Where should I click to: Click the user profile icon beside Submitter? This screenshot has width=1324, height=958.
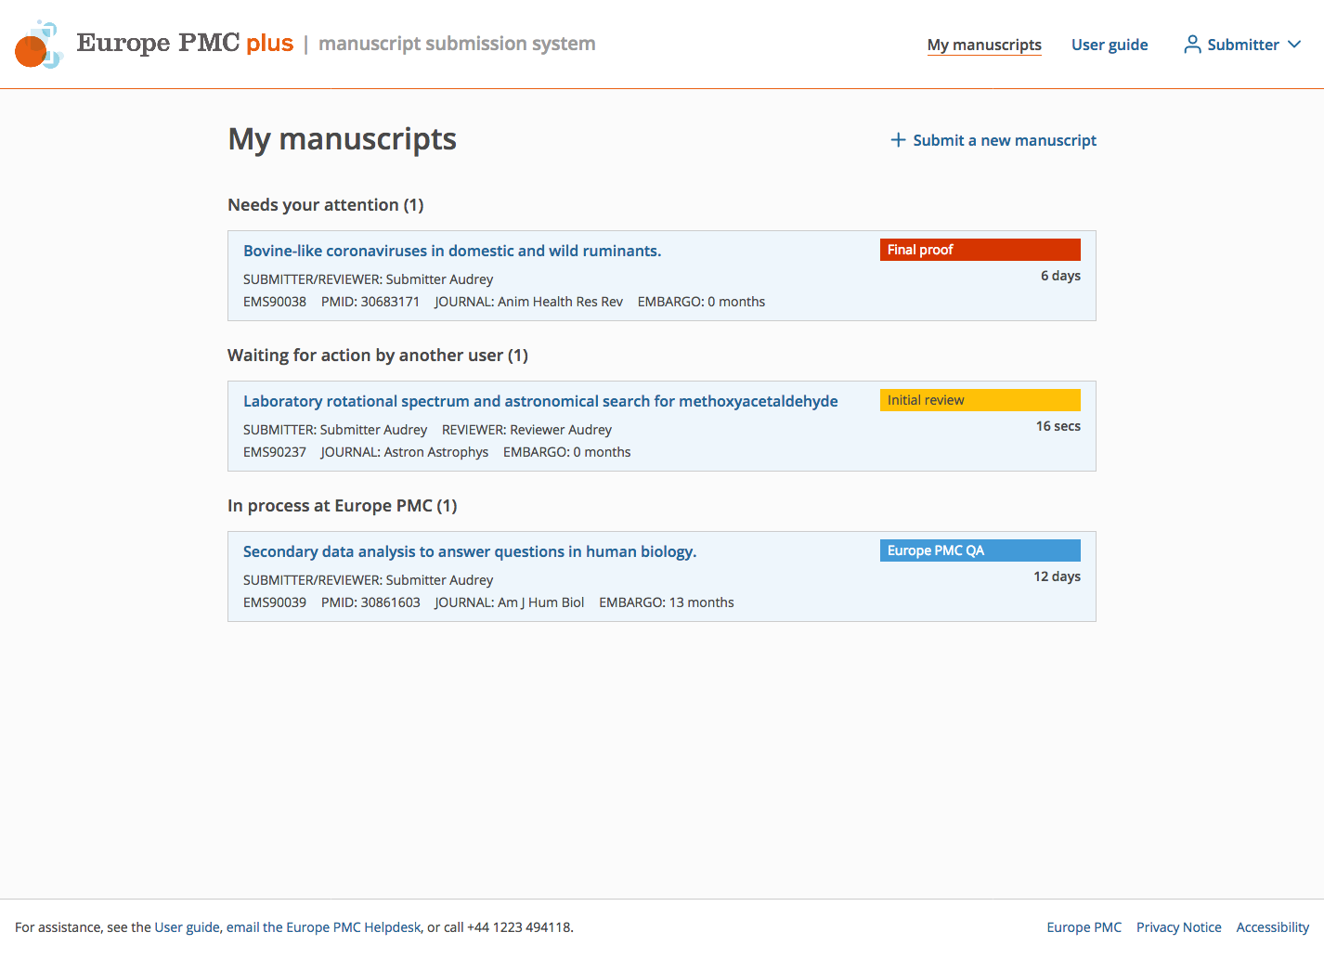[1192, 45]
